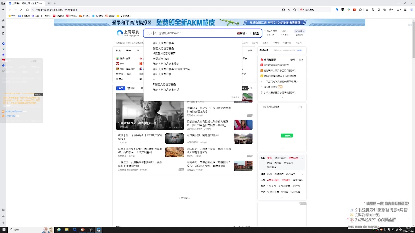
Task: Click the sidebar favorites star icon
Action: [x=3, y=21]
